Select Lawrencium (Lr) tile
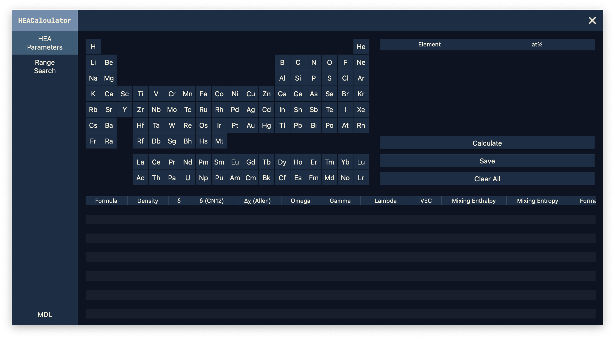 click(x=361, y=178)
